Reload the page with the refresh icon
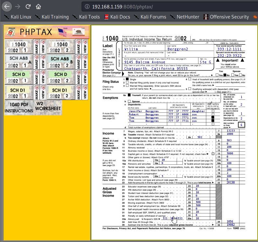This screenshot has width=258, height=242. [x=28, y=6]
